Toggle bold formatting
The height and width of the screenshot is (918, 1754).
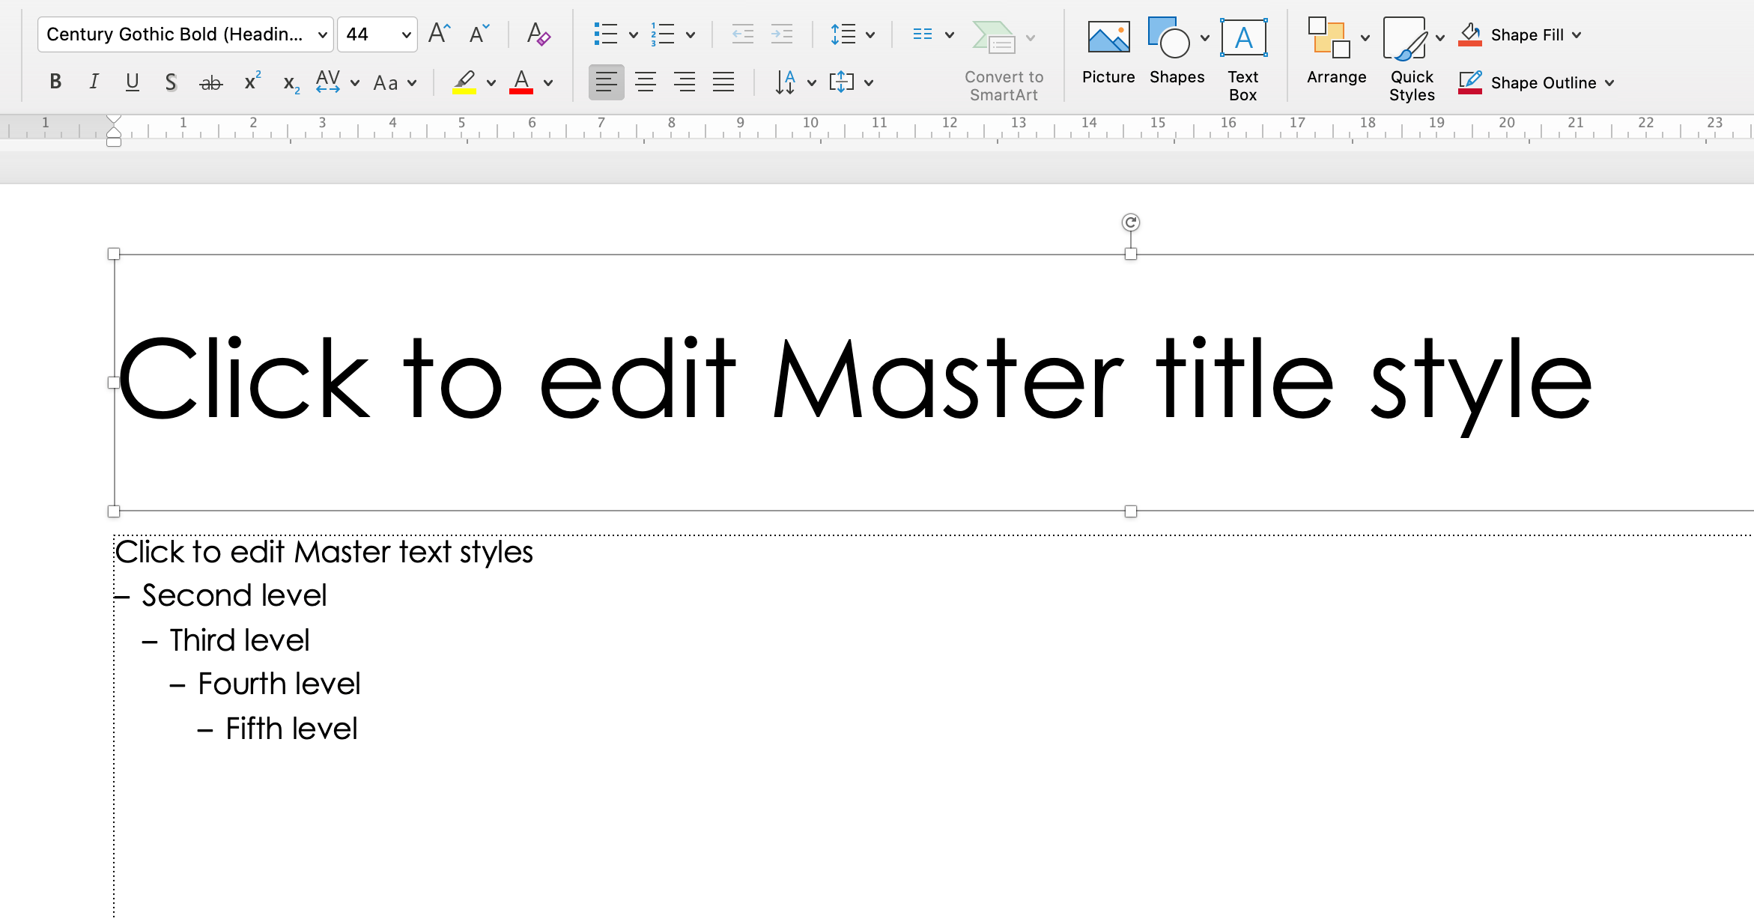click(x=55, y=82)
